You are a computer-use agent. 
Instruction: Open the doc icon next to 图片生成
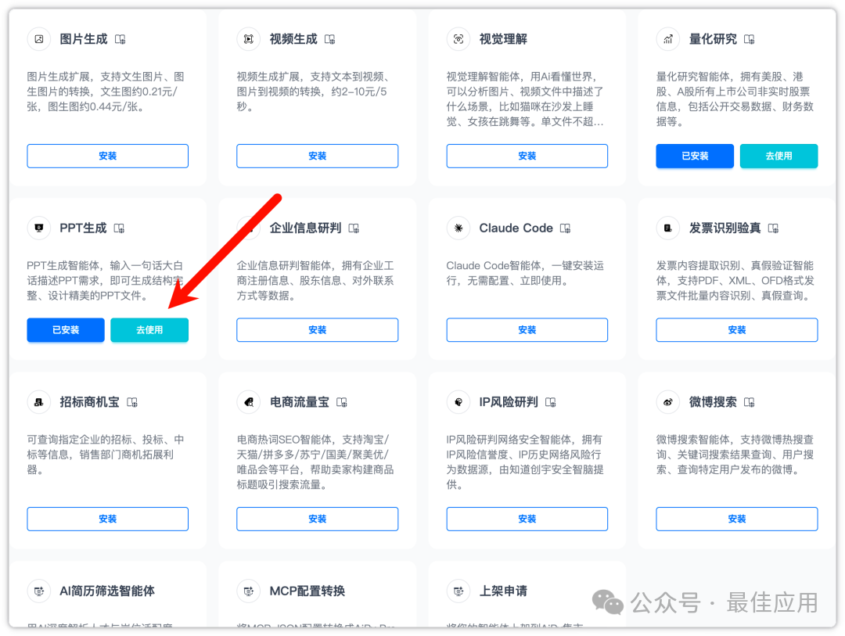click(120, 39)
